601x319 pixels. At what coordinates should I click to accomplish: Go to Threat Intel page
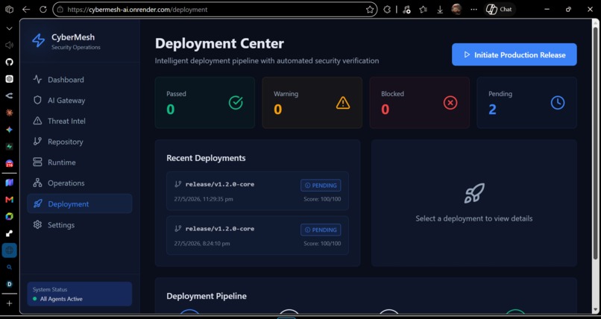click(x=79, y=121)
